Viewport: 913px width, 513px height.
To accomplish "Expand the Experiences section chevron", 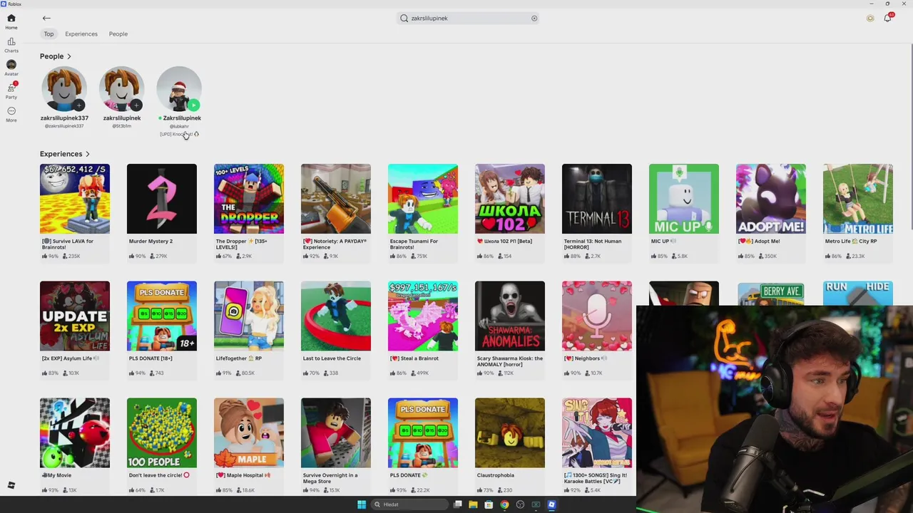I will click(x=88, y=154).
